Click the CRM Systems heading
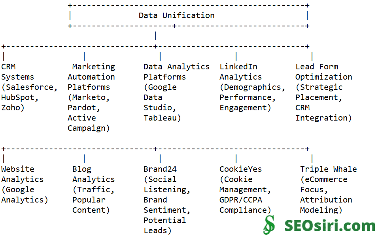Screen dimensions: 380x236 18,72
